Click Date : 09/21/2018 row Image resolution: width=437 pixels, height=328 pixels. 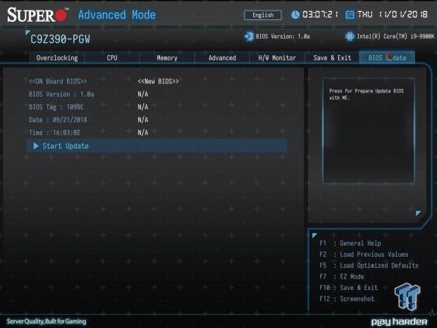pos(58,120)
